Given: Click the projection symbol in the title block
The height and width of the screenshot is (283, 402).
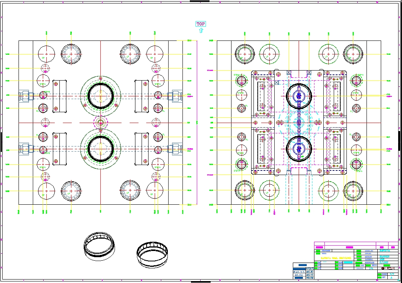Looking at the screenshot, I should point(388,268).
